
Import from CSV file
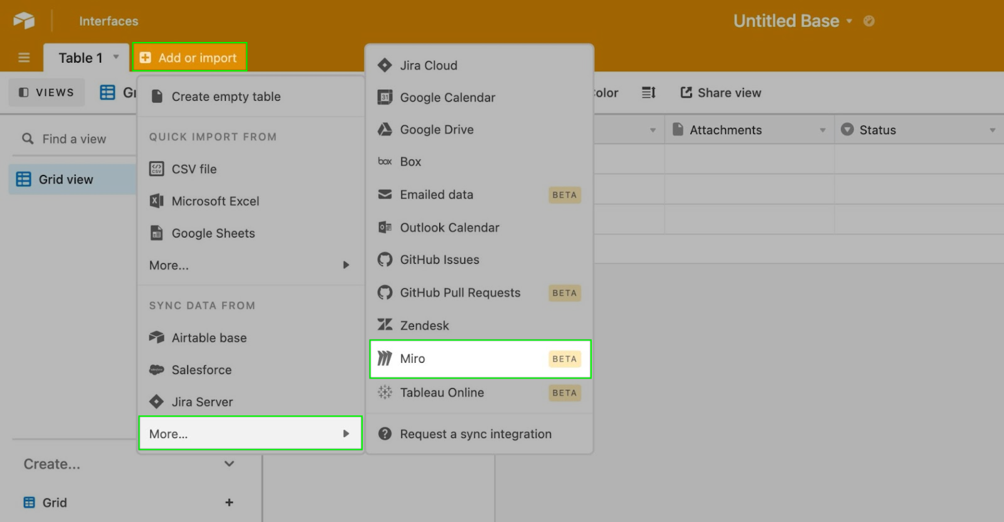tap(250, 169)
